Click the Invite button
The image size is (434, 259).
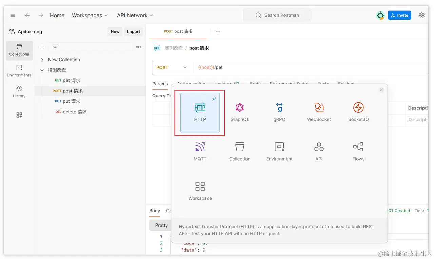(399, 15)
